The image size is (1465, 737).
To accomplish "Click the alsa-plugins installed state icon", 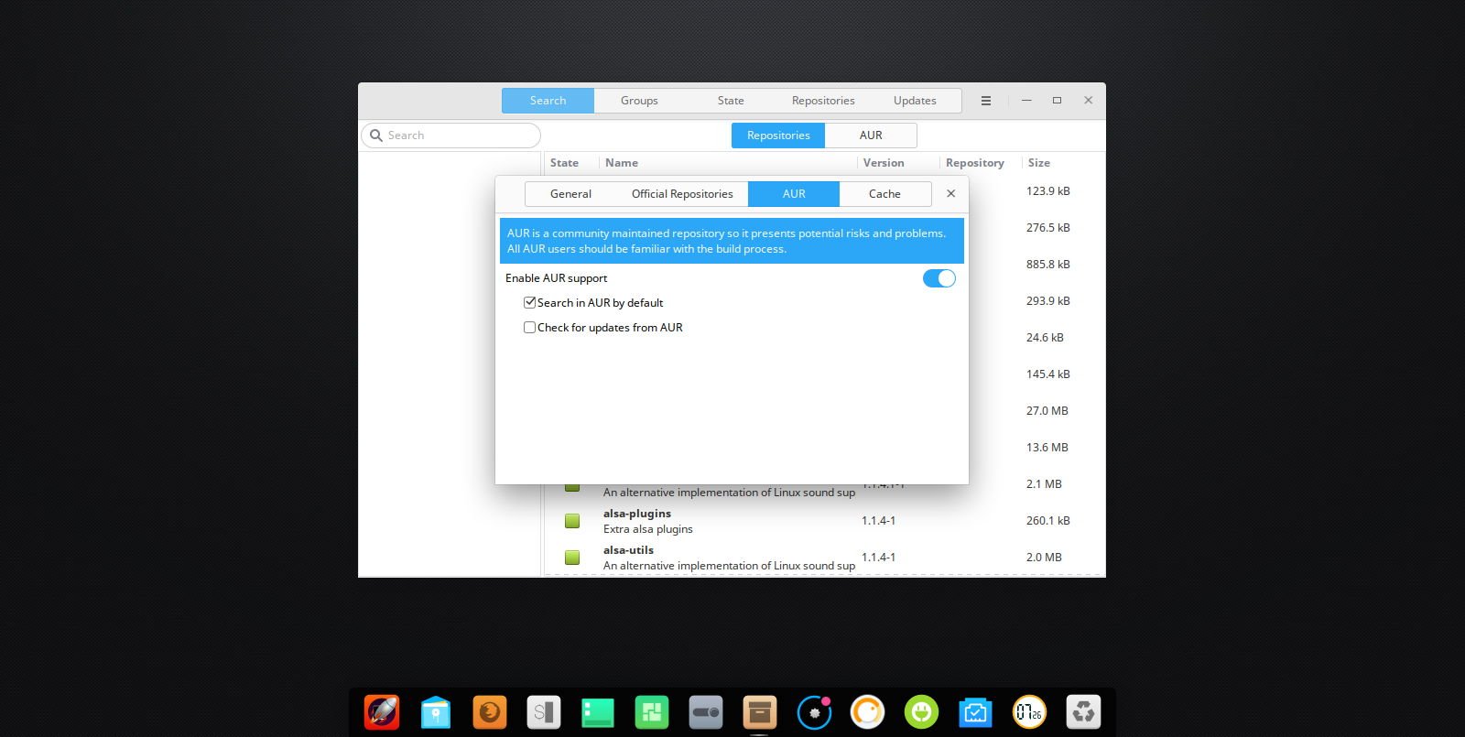I will [x=572, y=521].
